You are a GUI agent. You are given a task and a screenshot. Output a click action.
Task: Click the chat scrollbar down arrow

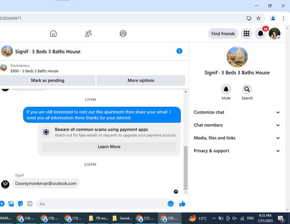pyautogui.click(x=186, y=192)
